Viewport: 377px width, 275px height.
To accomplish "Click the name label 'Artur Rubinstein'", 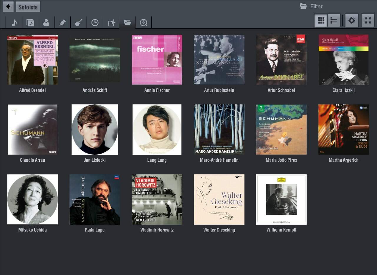I will [219, 90].
